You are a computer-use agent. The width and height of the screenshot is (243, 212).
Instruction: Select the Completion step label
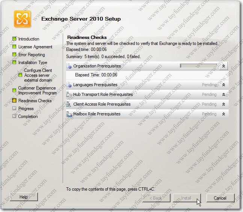pyautogui.click(x=28, y=116)
